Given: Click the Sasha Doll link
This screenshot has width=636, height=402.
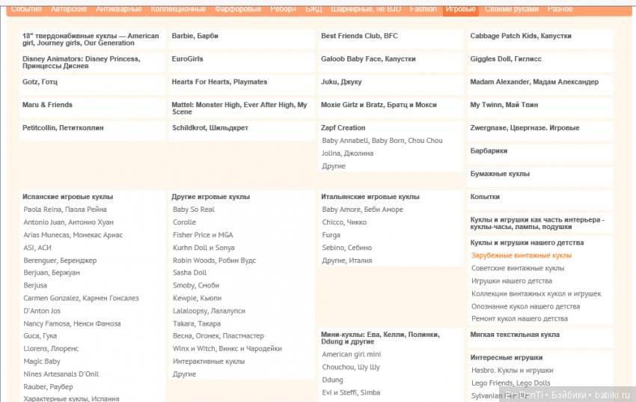Looking at the screenshot, I should (x=189, y=272).
